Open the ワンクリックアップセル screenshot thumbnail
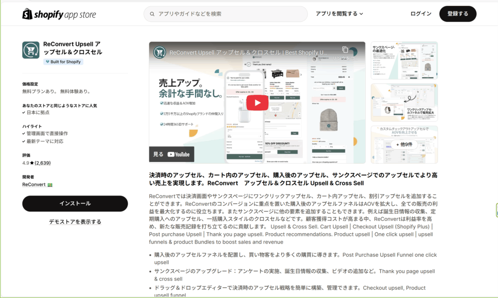 404,103
